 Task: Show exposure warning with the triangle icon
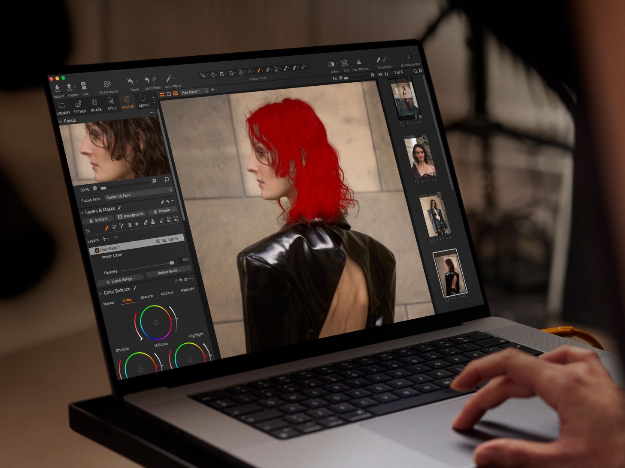(x=359, y=62)
